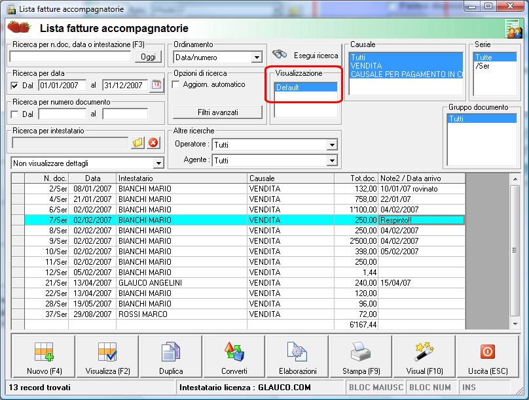Click the 13 record trovati status text

(40, 387)
